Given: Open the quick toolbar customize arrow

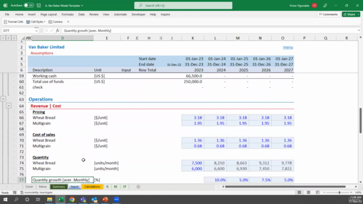Looking at the screenshot, I should [68, 22].
